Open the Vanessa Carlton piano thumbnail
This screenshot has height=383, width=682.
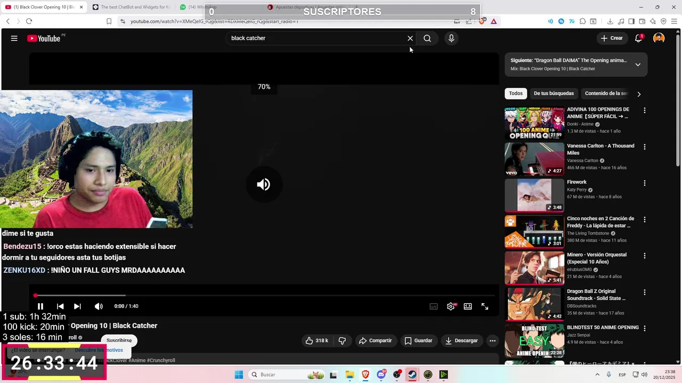534,159
